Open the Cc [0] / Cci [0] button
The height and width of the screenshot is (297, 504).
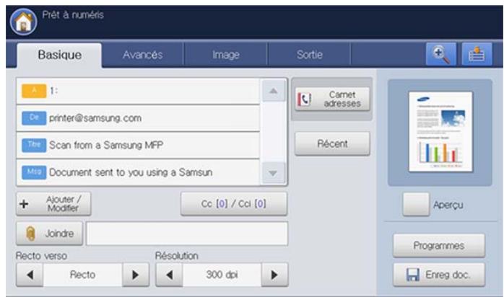click(234, 204)
